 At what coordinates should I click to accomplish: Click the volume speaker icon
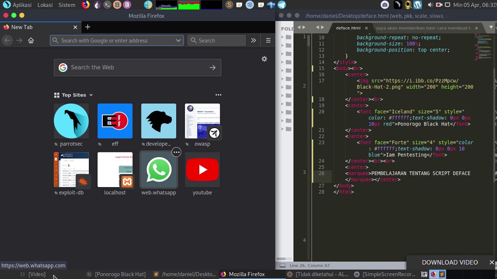(x=430, y=5)
